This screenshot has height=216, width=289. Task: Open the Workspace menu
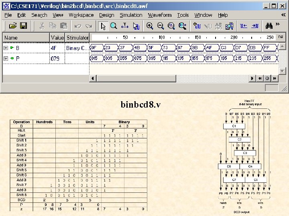[x=81, y=15]
